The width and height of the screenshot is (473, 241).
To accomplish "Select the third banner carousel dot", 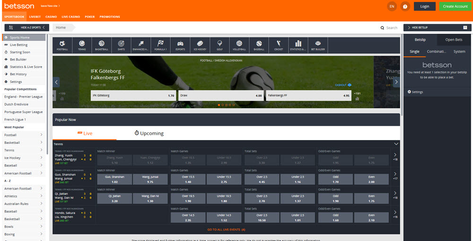I will coord(226,105).
